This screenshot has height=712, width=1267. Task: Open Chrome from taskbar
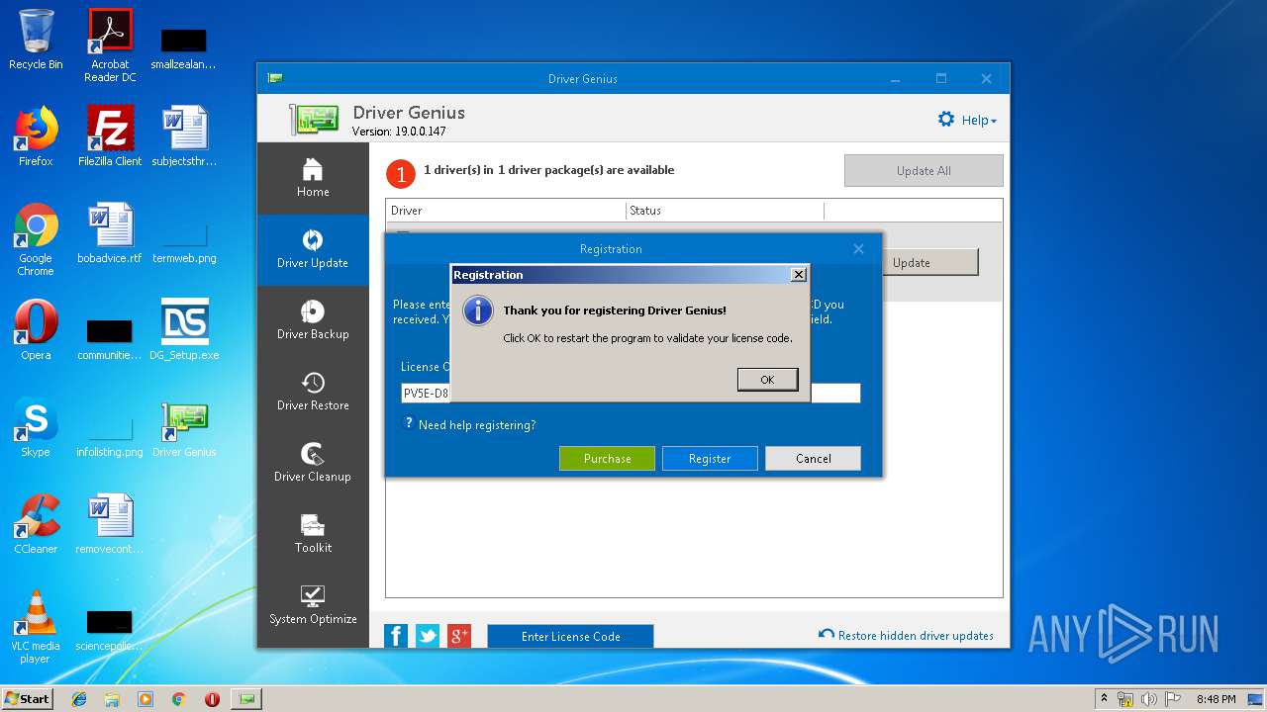pyautogui.click(x=178, y=699)
